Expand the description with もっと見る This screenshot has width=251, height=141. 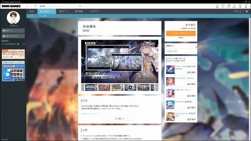120,119
